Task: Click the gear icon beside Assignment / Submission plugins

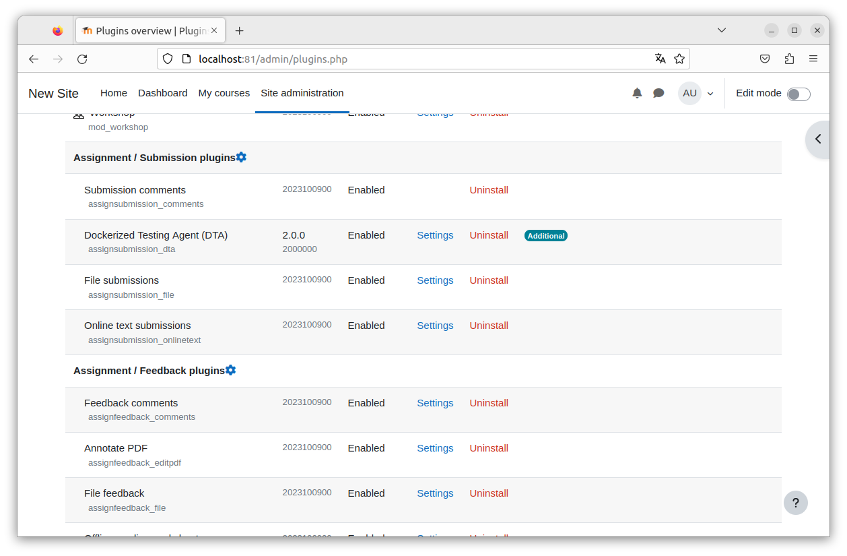Action: [x=241, y=157]
